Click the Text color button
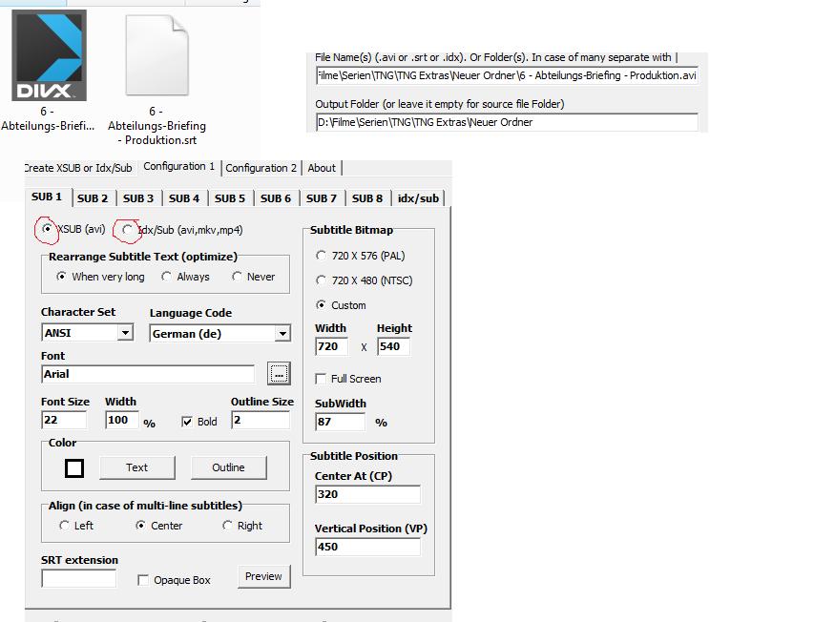Image resolution: width=814 pixels, height=622 pixels. click(x=137, y=467)
